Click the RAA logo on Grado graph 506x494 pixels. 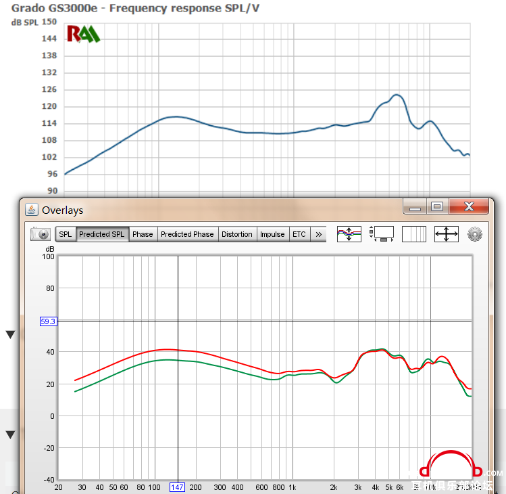[83, 34]
